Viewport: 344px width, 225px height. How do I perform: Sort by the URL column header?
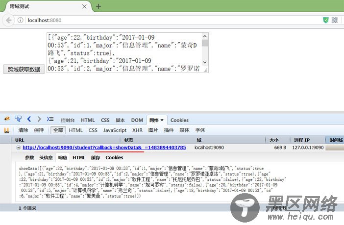coord(65,140)
